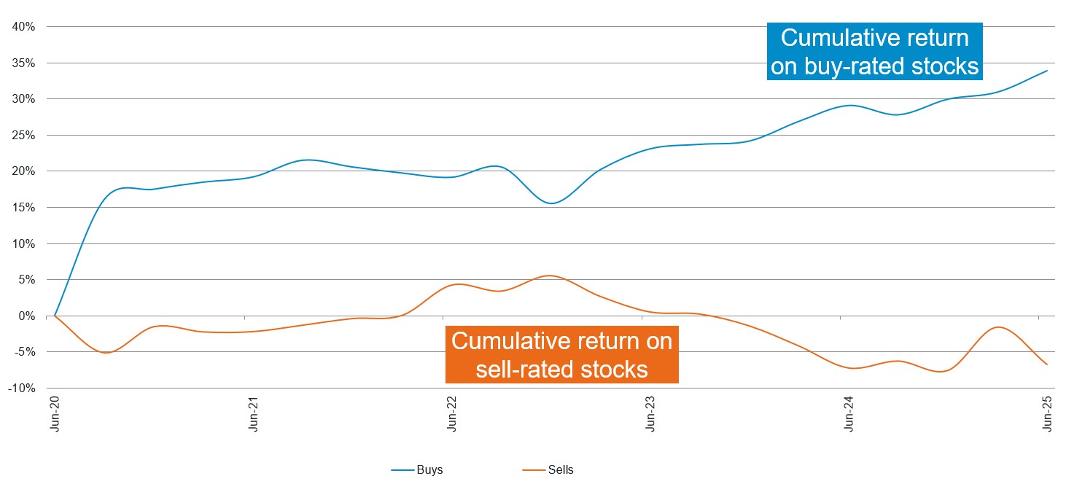Click the blue Buys legend line swatch
Screen dimensions: 1066x484
coord(403,470)
